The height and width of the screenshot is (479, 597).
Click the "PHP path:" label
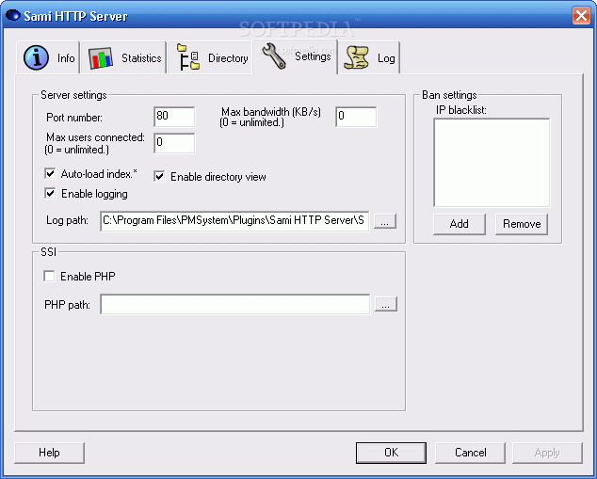click(67, 305)
